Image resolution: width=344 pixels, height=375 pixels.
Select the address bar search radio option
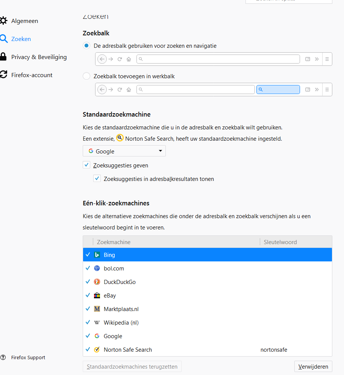point(86,46)
